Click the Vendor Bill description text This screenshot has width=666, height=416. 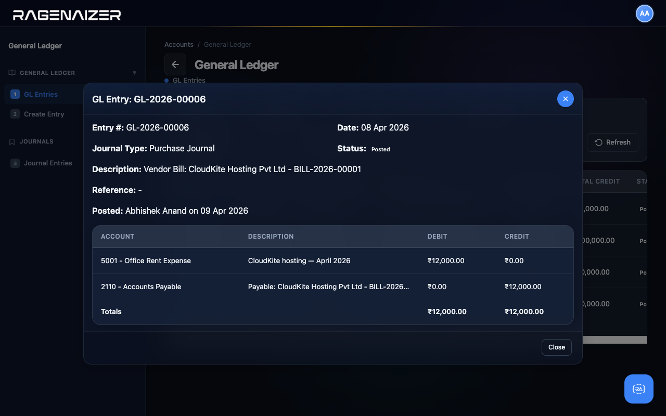click(x=252, y=169)
